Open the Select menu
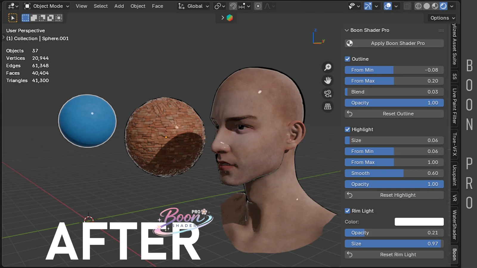 100,6
